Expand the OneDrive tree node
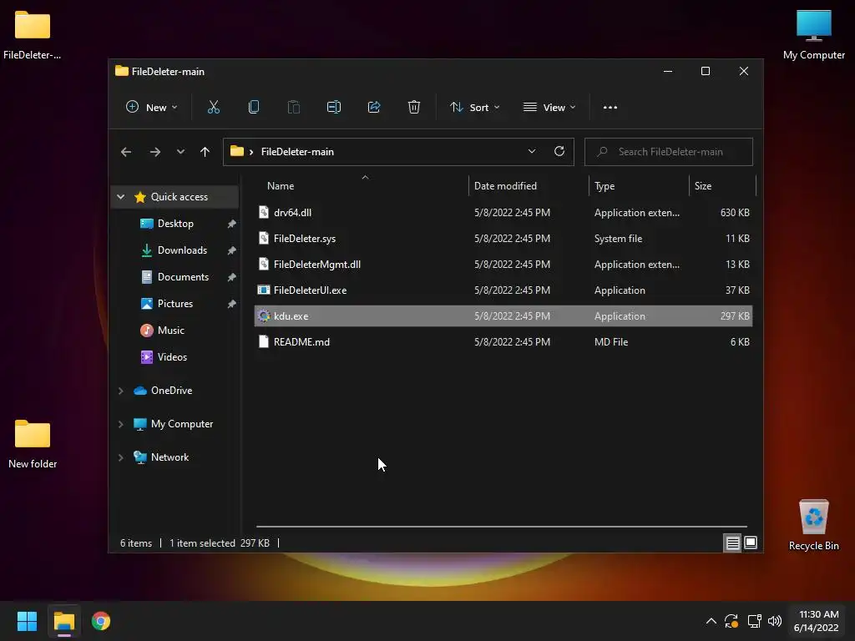 point(121,391)
